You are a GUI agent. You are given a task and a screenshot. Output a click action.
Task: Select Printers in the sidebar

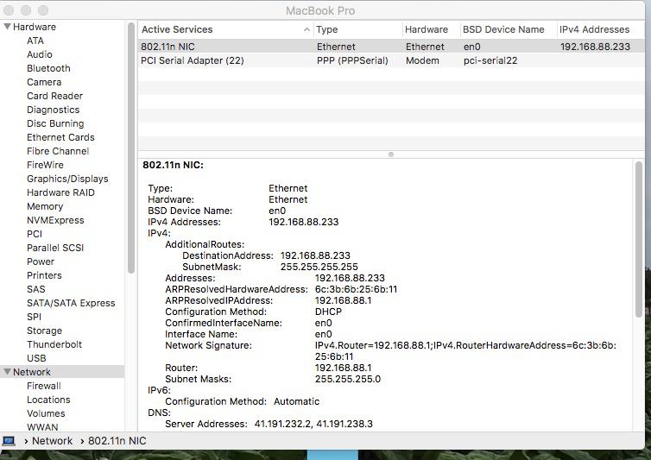click(44, 275)
